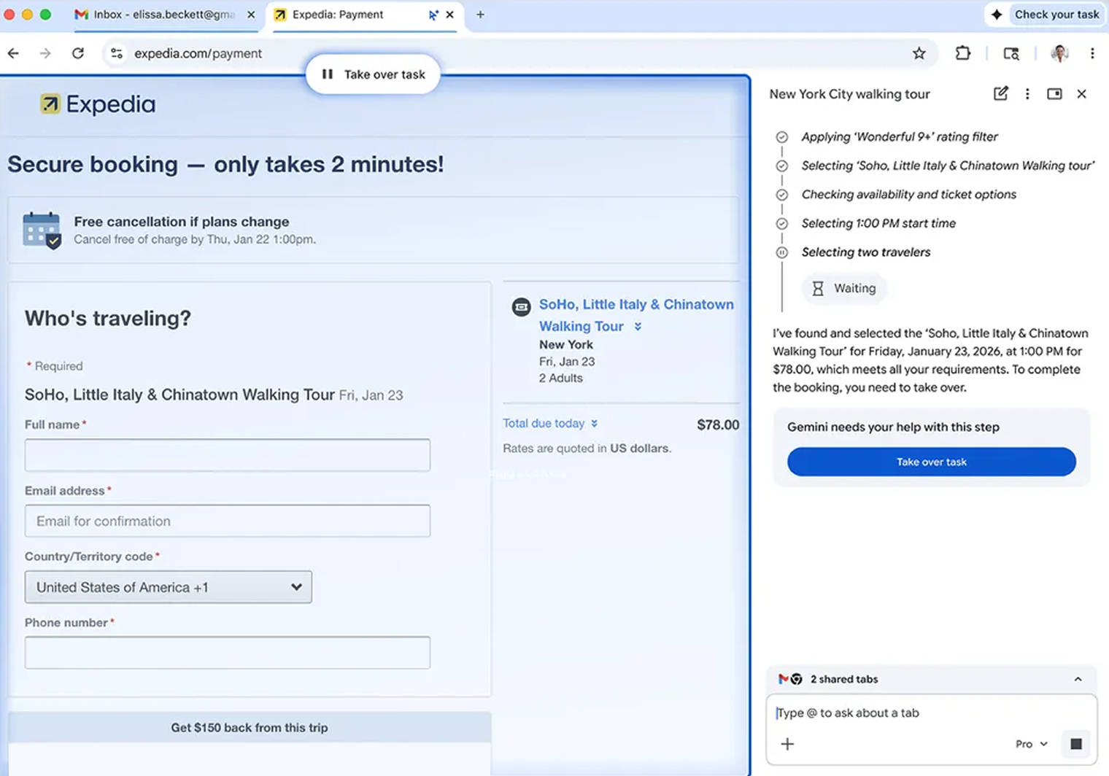Screen dimensions: 1109x776
Task: Open the Extensions puzzle icon
Action: (x=962, y=53)
